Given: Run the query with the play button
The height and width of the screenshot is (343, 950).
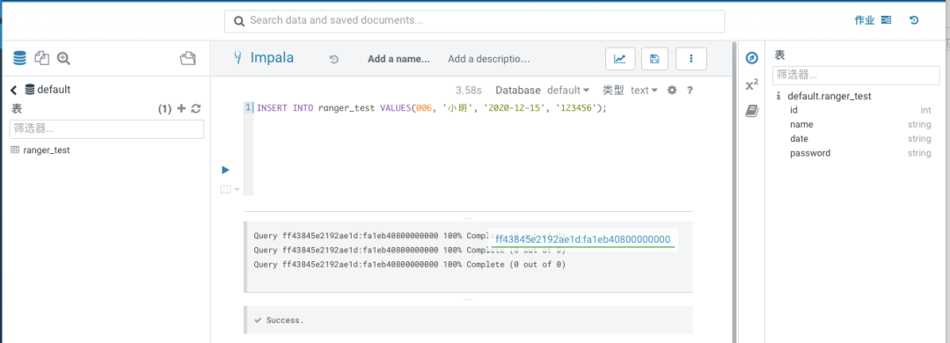Looking at the screenshot, I should pyautogui.click(x=225, y=170).
